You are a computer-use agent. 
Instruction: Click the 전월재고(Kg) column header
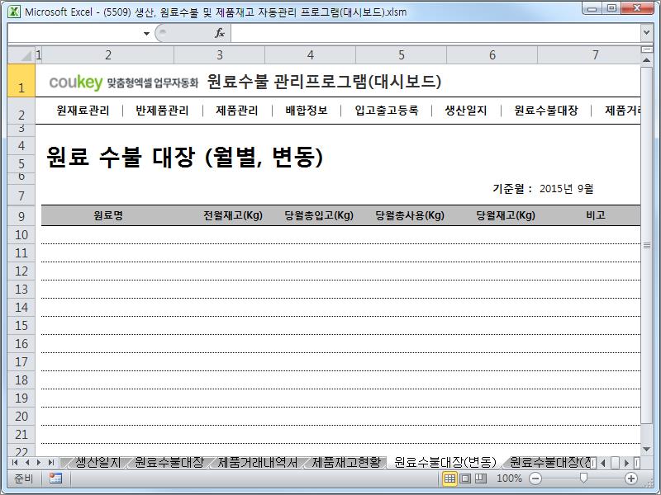[233, 215]
